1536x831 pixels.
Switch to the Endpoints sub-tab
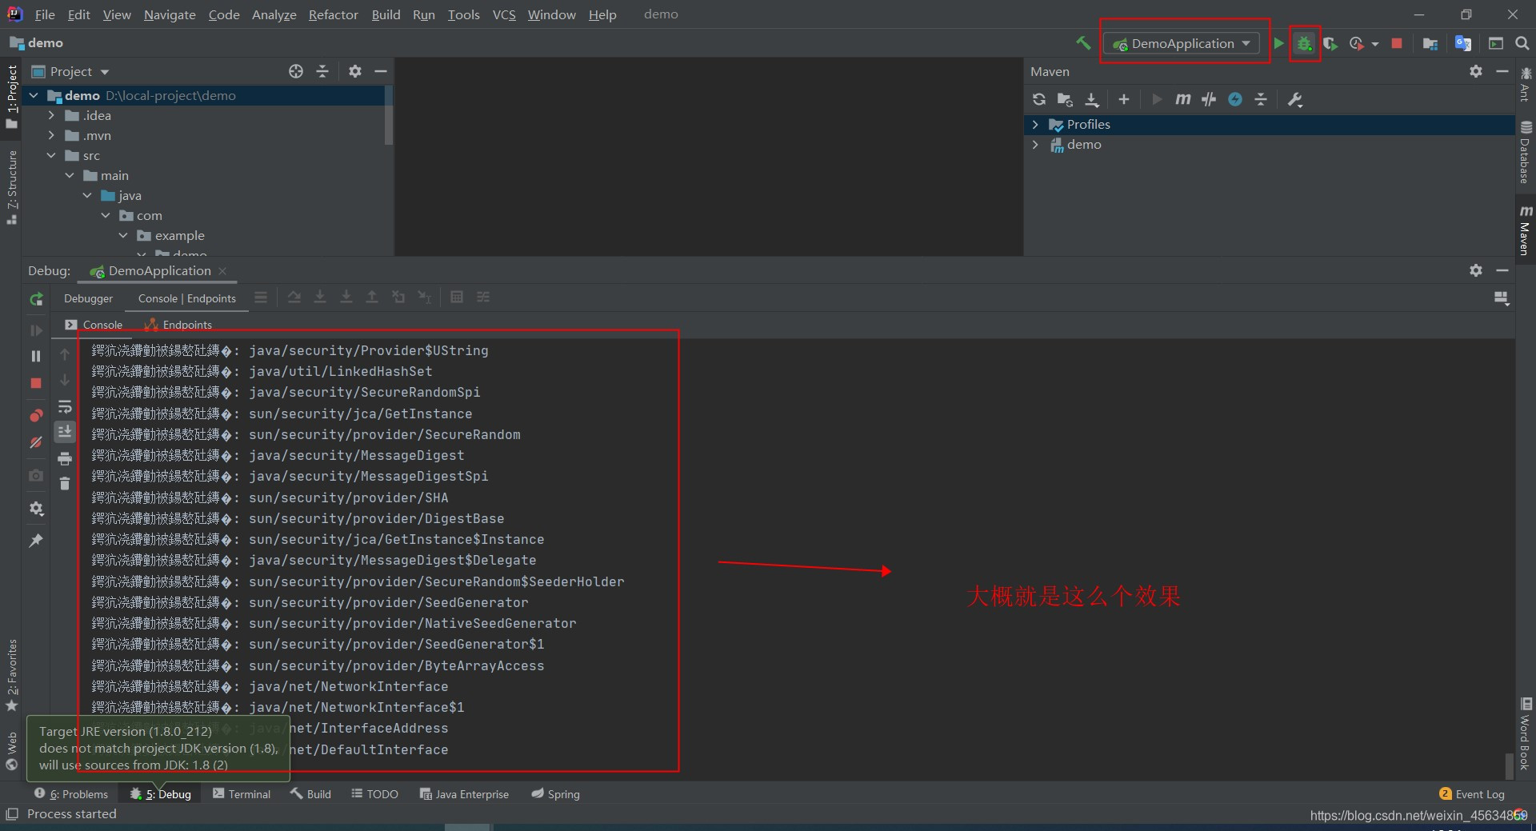point(178,325)
